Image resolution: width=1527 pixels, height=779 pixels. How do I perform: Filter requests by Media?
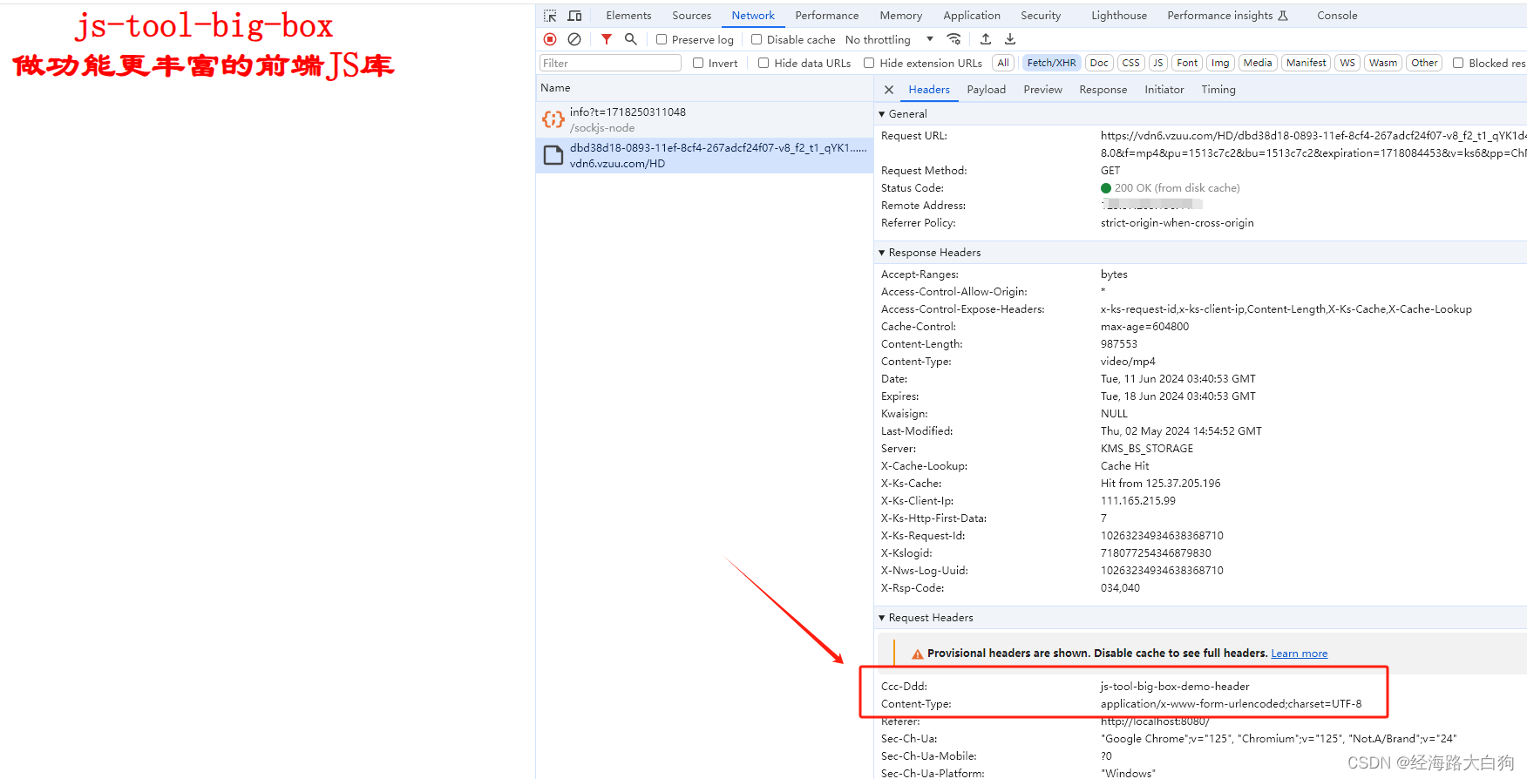pos(1258,63)
